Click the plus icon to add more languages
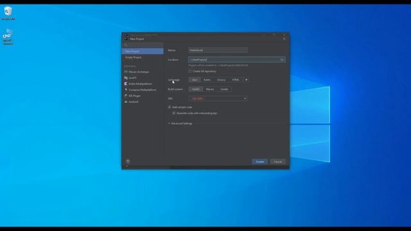 click(246, 80)
